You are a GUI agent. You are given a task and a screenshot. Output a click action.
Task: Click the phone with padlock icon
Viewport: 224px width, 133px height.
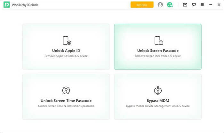[159, 41]
